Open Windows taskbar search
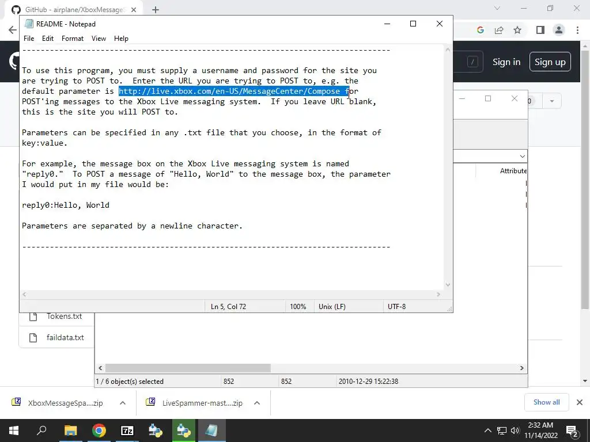 tap(41, 430)
